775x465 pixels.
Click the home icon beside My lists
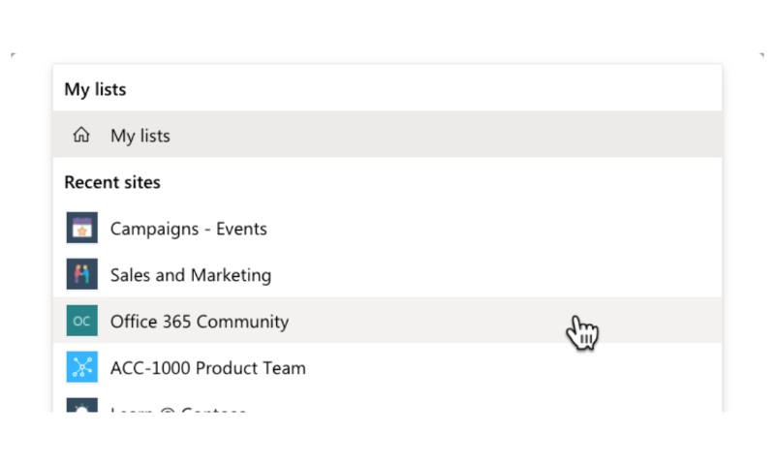81,135
